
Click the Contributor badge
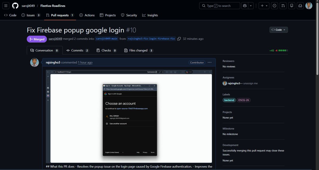tap(197, 62)
